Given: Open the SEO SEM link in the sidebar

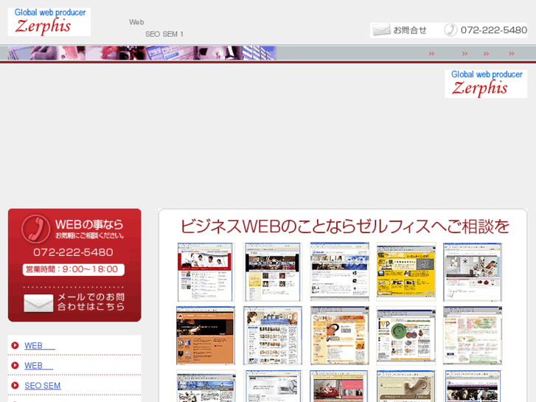Looking at the screenshot, I should (42, 385).
